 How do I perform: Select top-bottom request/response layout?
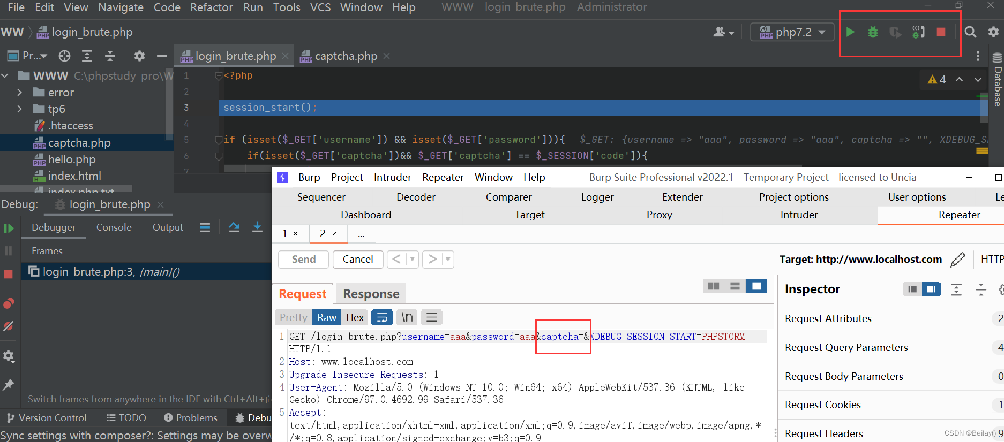(735, 286)
